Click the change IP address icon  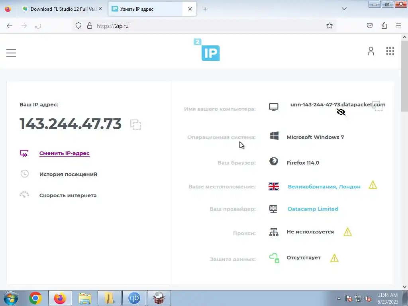[24, 153]
